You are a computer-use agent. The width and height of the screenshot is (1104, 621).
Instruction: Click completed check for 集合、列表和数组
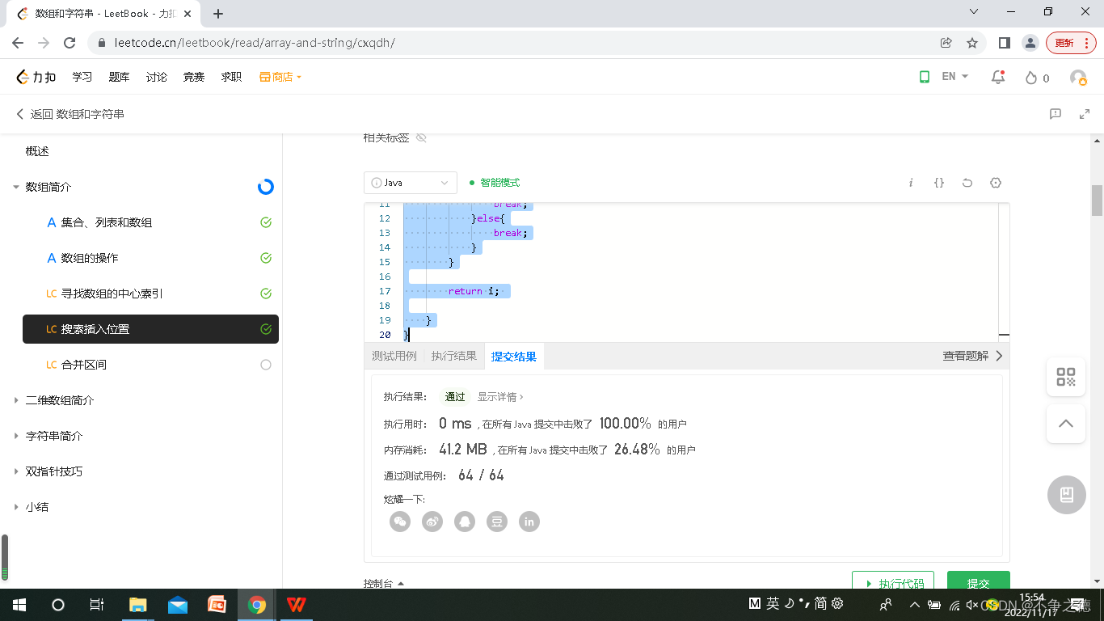coord(266,222)
